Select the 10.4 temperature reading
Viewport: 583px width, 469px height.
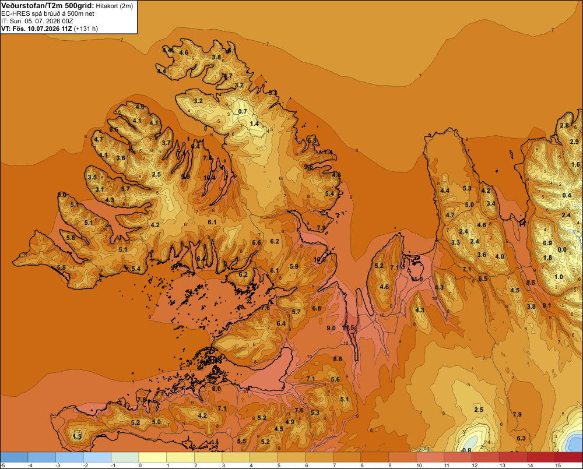point(209,178)
